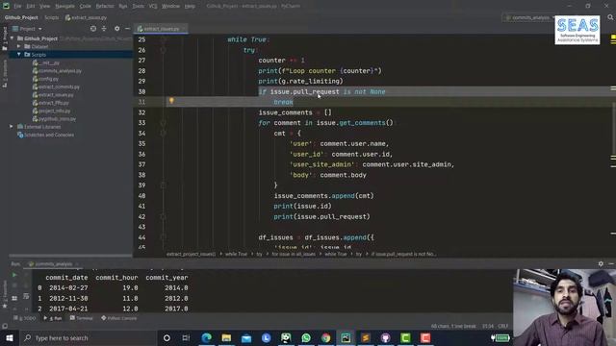Expand the Dataset folder
This screenshot has width=616, height=346.
(18, 46)
